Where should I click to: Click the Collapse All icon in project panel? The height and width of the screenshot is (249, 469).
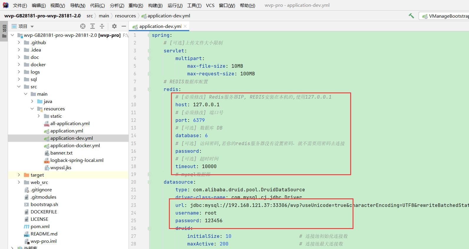coord(102,26)
